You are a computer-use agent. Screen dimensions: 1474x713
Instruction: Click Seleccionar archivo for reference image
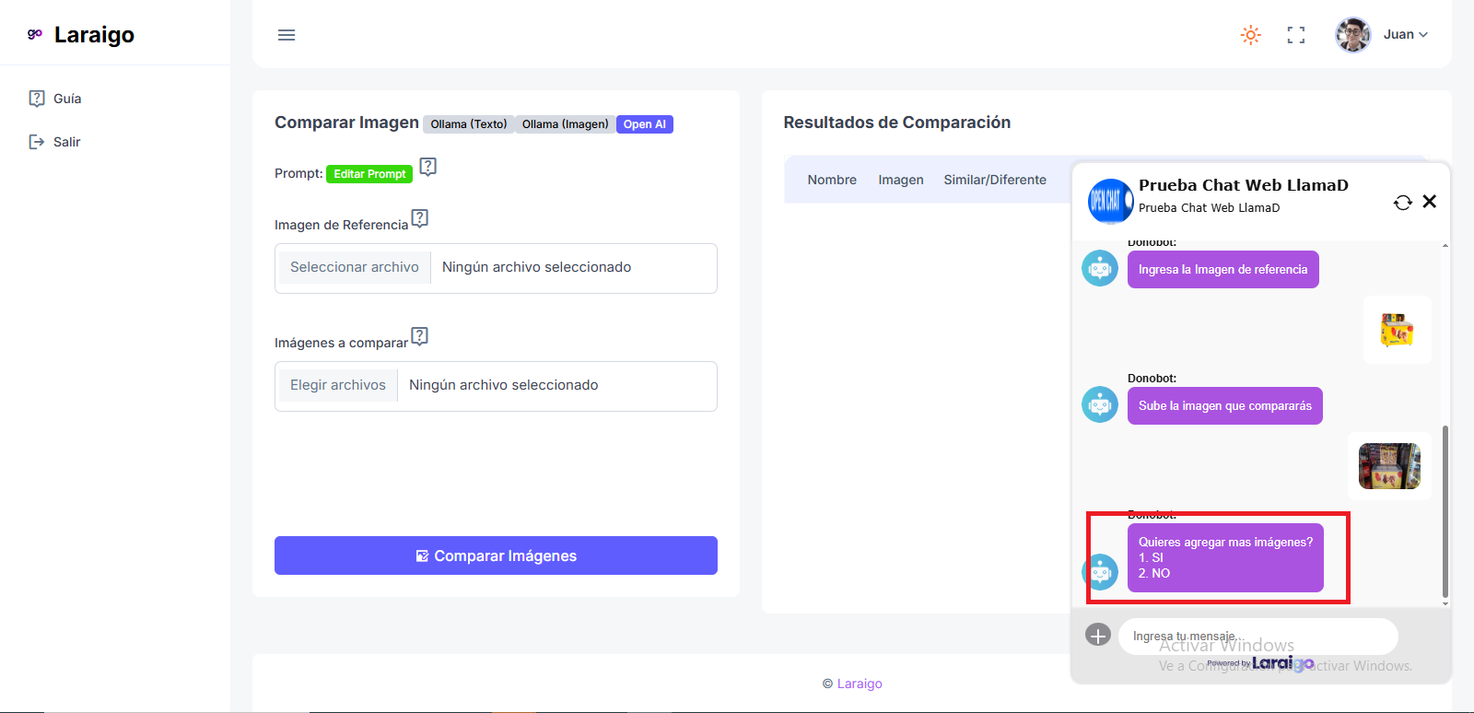click(354, 267)
